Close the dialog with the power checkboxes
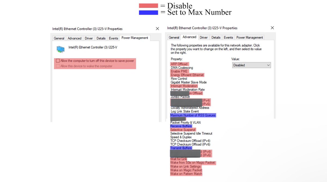 tap(157, 29)
